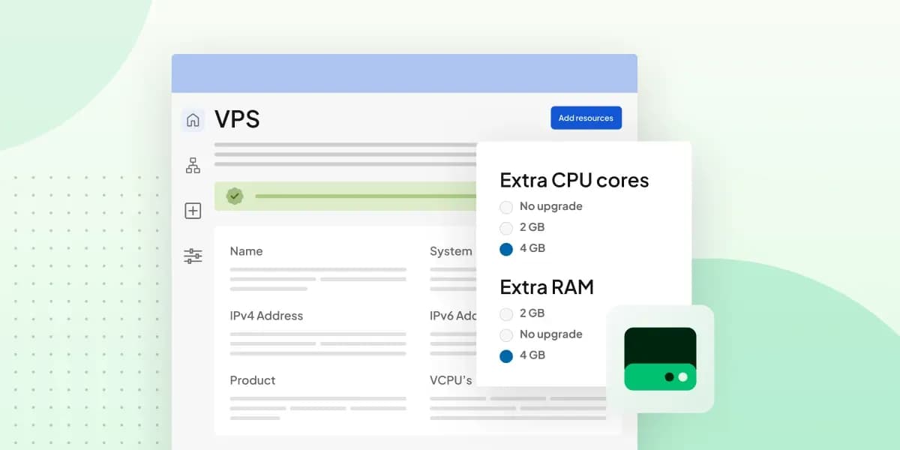Select 2 GB under Extra CPU cores
The height and width of the screenshot is (450, 900).
coord(506,228)
